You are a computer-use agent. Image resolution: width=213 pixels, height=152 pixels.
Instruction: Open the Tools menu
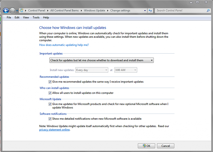pyautogui.click(x=36, y=18)
